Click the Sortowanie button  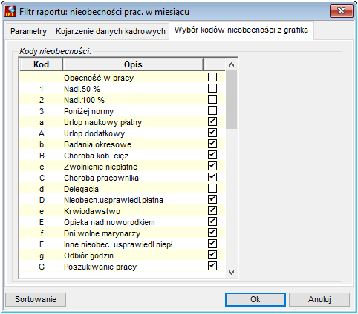[x=36, y=299]
